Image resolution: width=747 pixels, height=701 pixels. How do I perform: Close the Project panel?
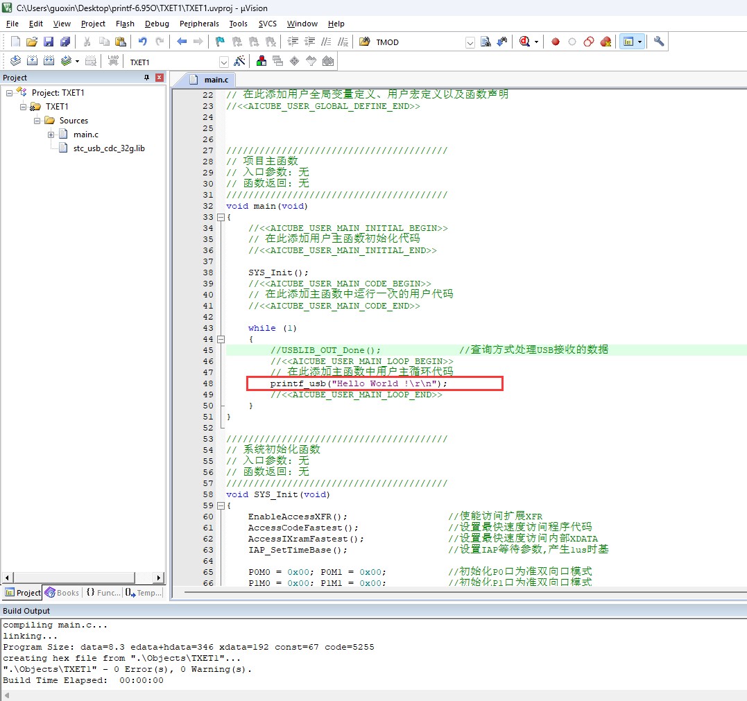(159, 78)
